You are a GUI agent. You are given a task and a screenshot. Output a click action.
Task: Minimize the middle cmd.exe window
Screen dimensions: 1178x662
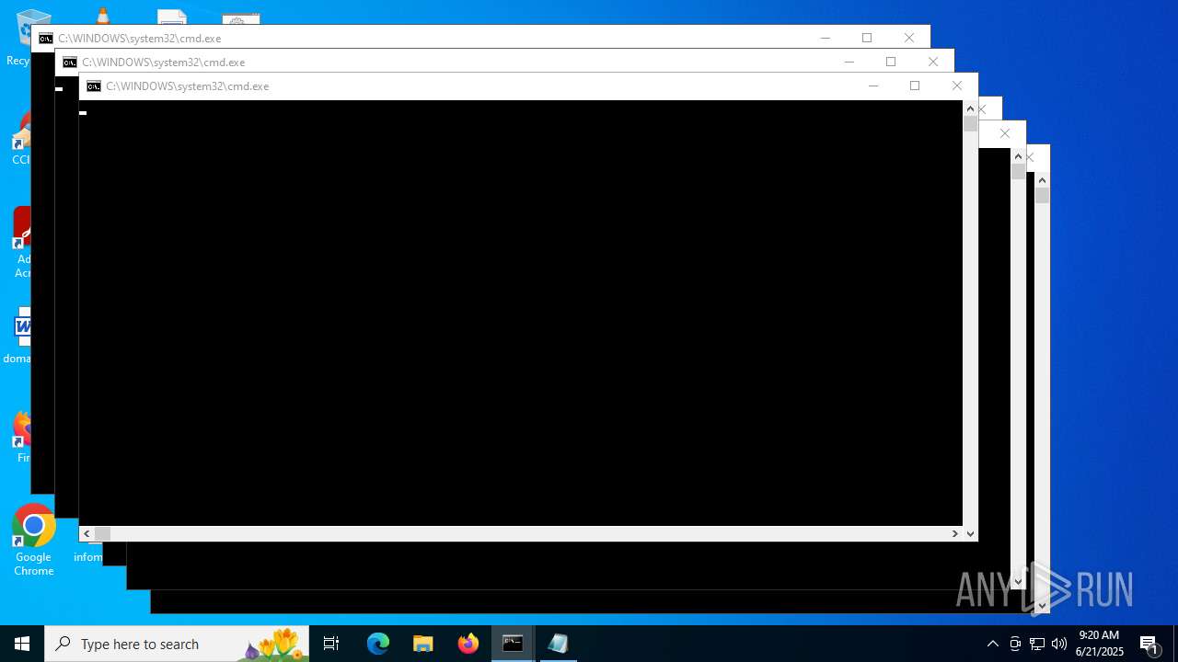[x=849, y=62]
